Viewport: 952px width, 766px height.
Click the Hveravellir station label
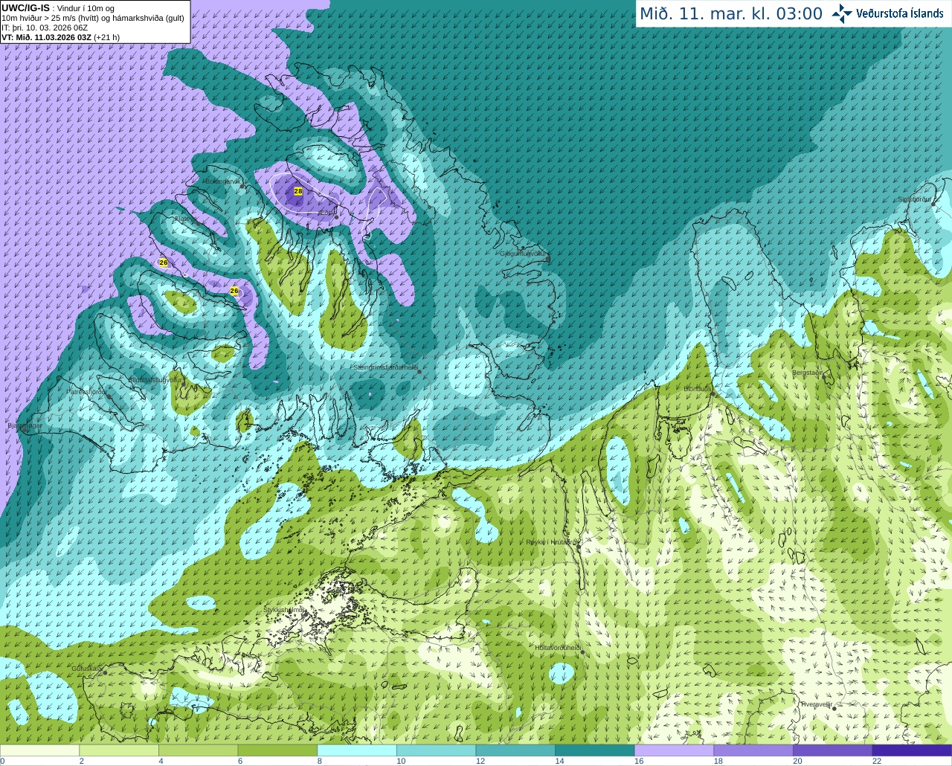click(x=816, y=704)
